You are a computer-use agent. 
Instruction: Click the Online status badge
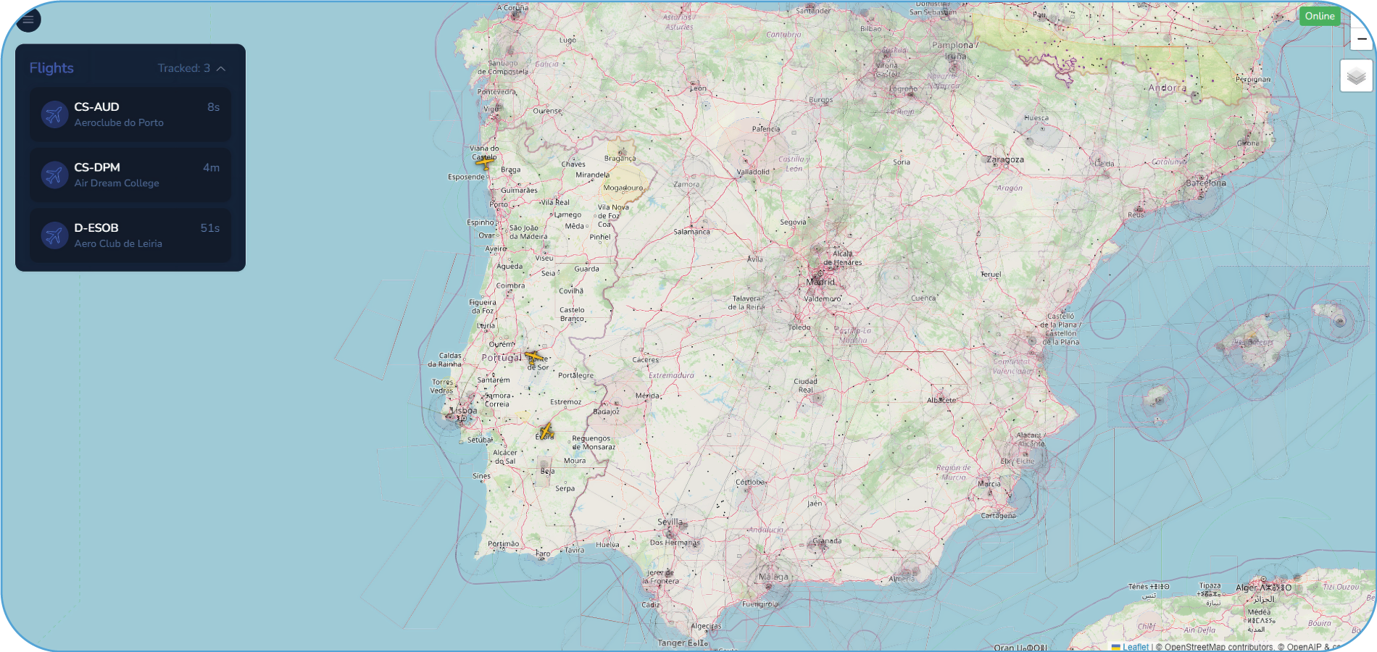(1320, 16)
